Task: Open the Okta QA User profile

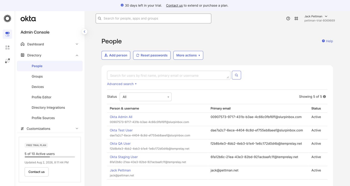Action: pyautogui.click(x=120, y=143)
